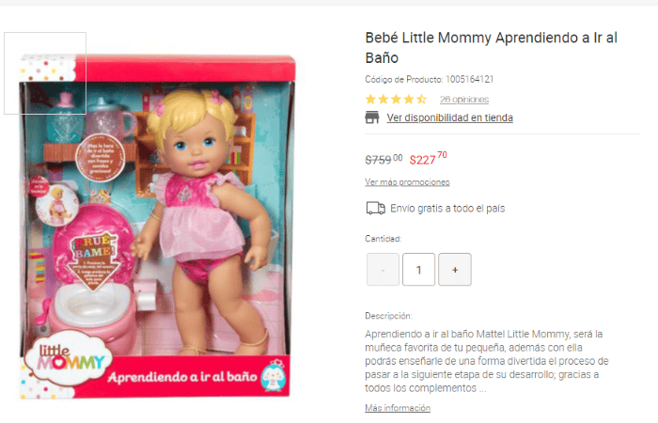The width and height of the screenshot is (658, 423).
Task: Click the crossed-out price $759.00
Action: (x=384, y=160)
